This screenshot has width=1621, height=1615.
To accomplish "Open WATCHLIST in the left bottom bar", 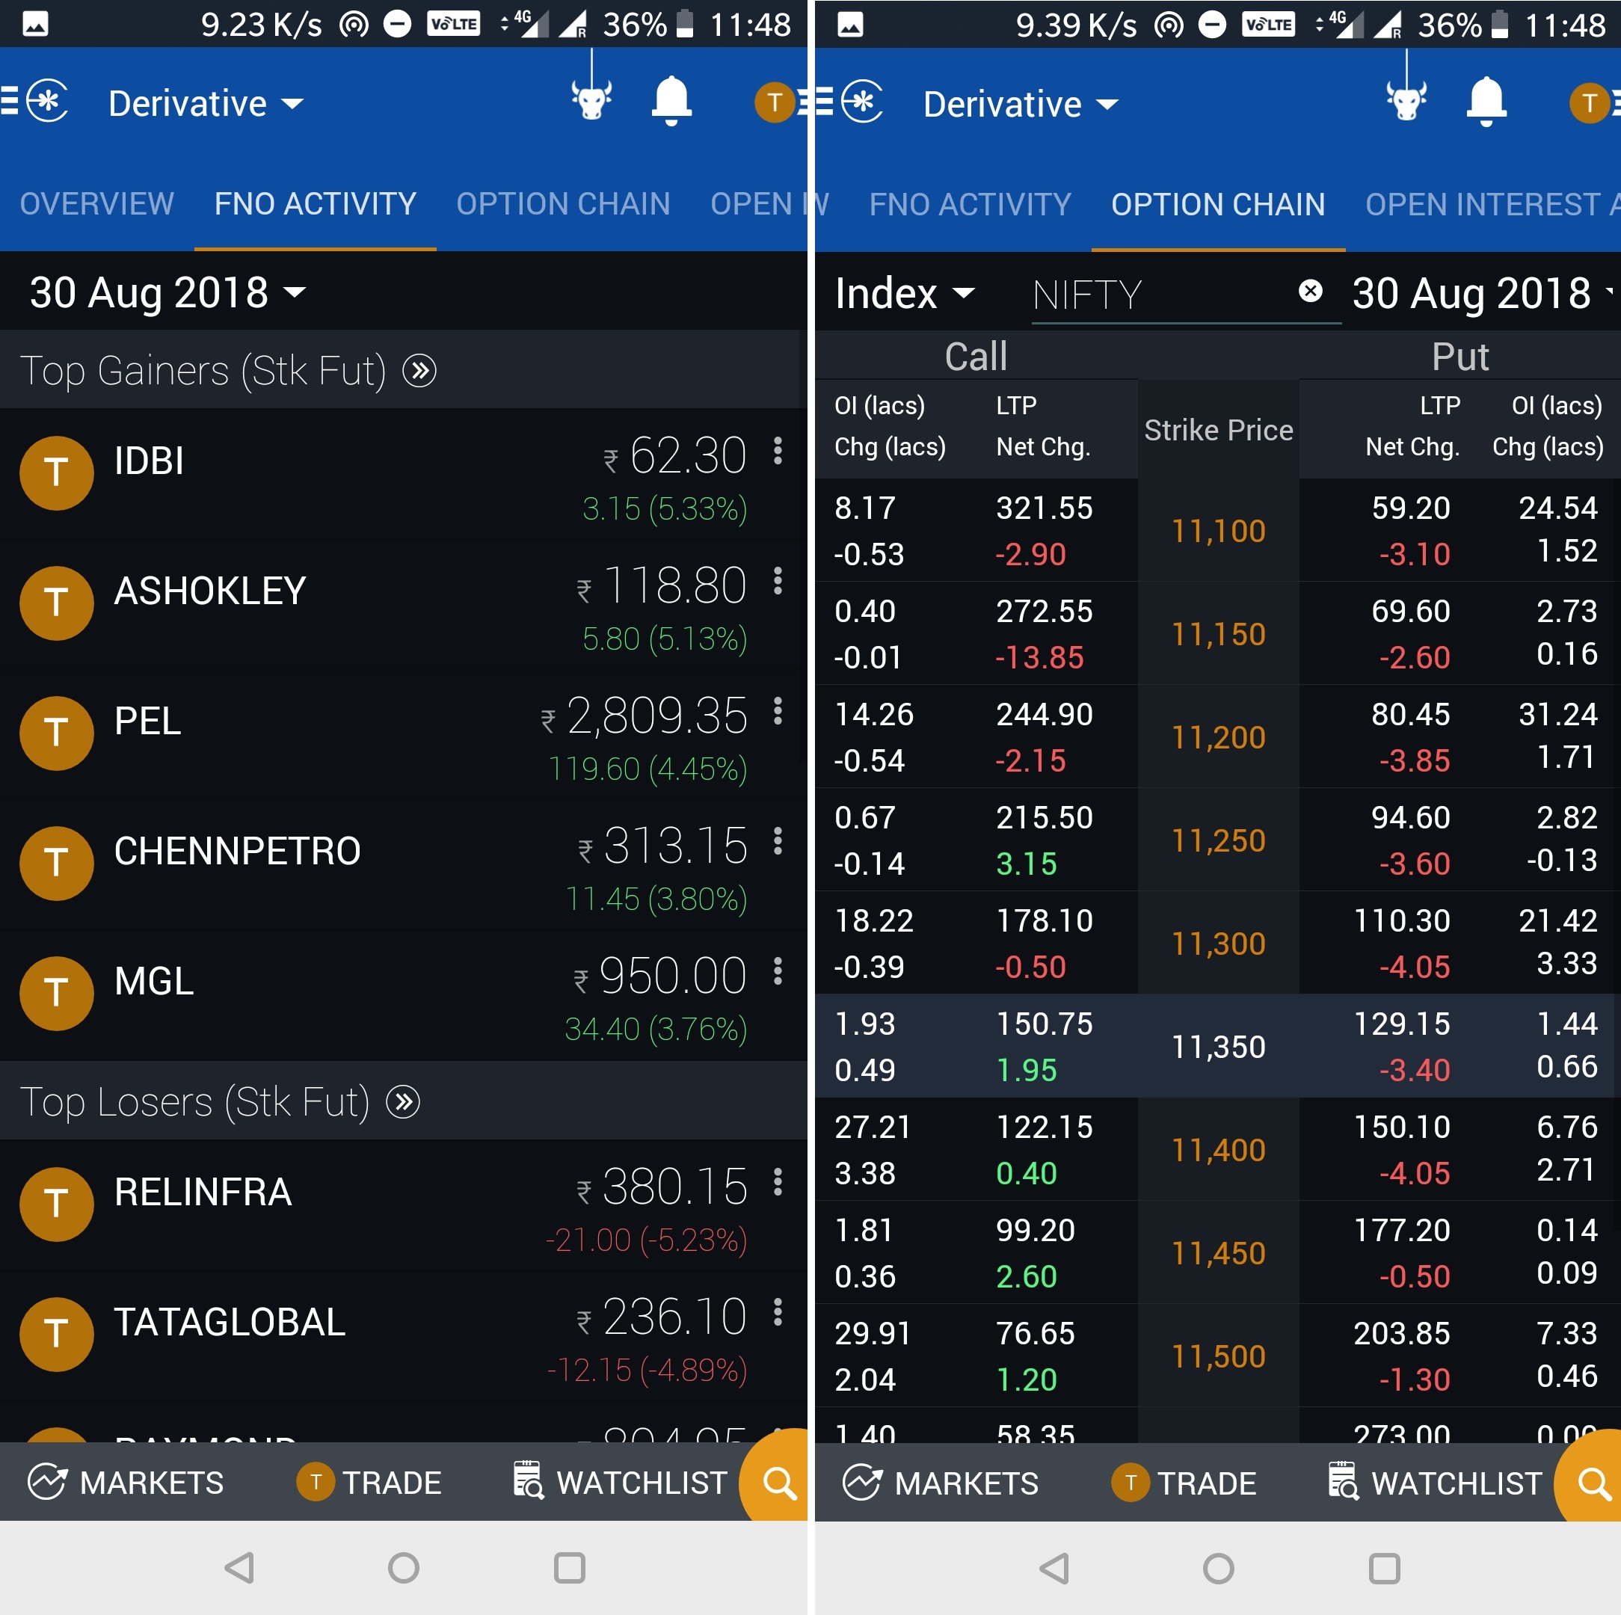I will coord(621,1483).
